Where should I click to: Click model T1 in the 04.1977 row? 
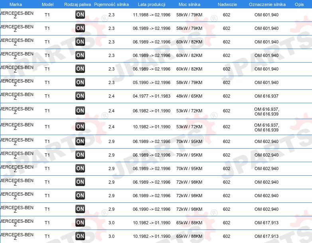point(47,96)
